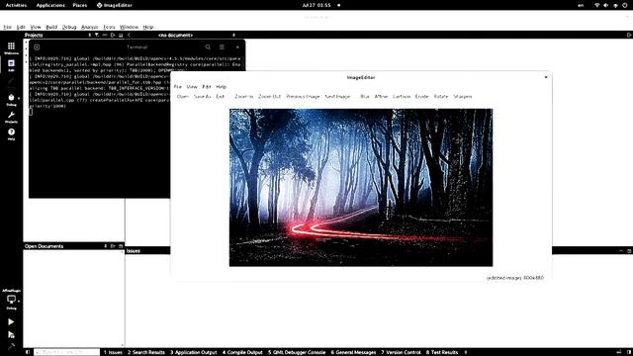
Task: Click Open in ImageEditor toolbar
Action: pyautogui.click(x=182, y=97)
